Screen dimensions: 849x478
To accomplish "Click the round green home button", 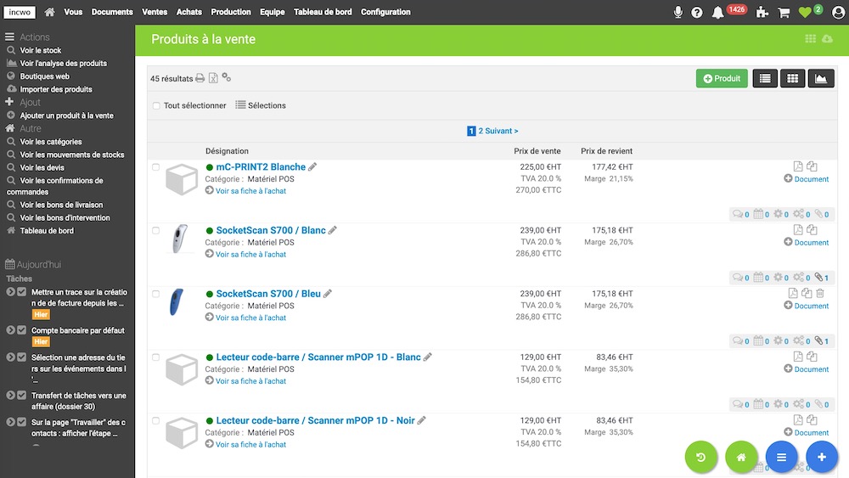I will click(x=741, y=457).
